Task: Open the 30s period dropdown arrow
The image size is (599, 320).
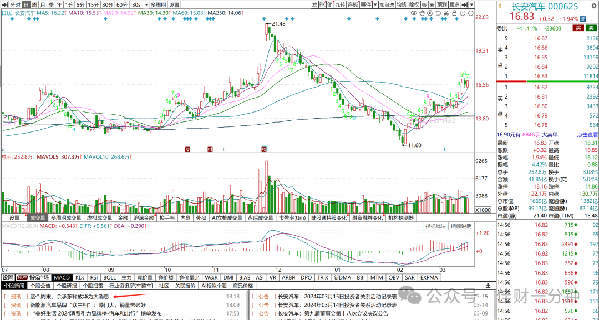Action: click(x=146, y=4)
